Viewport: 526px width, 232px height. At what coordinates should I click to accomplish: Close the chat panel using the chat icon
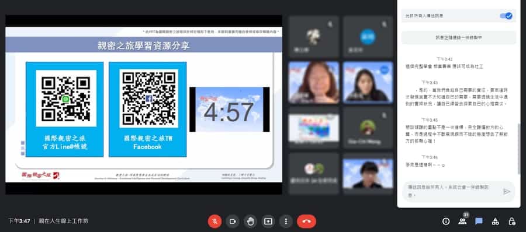pos(479,222)
